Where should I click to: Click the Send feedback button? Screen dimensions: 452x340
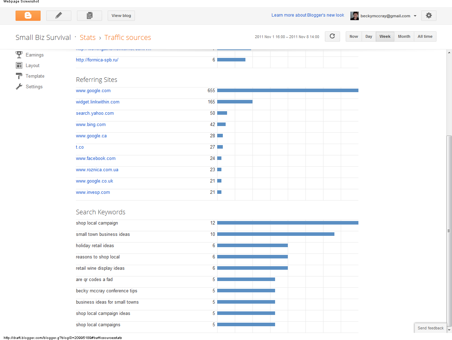[x=430, y=328]
